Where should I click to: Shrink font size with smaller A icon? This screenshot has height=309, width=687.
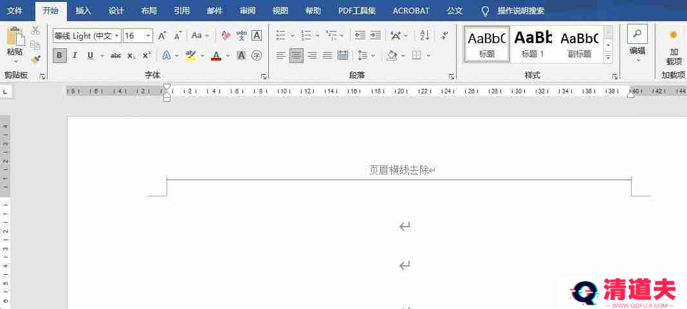click(x=178, y=36)
